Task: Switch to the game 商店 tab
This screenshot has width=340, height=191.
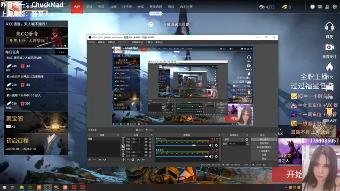Action: [x=171, y=7]
